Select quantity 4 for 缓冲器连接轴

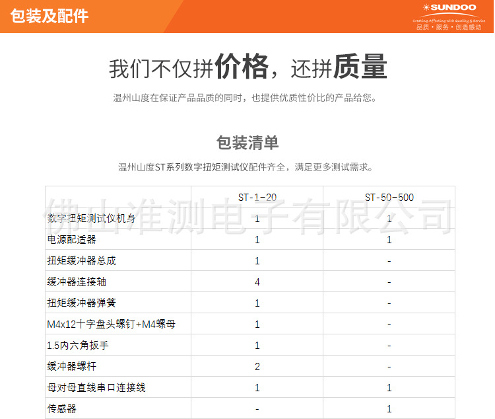pos(257,282)
